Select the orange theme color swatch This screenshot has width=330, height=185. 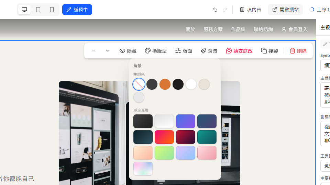click(165, 84)
